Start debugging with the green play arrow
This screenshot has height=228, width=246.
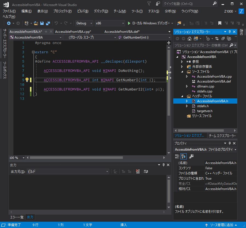[x=129, y=23]
